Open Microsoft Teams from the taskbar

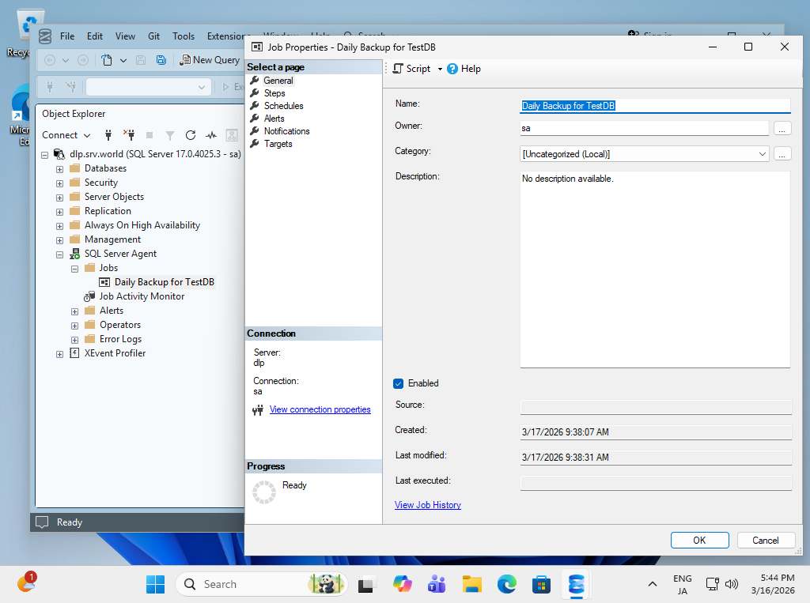[437, 584]
